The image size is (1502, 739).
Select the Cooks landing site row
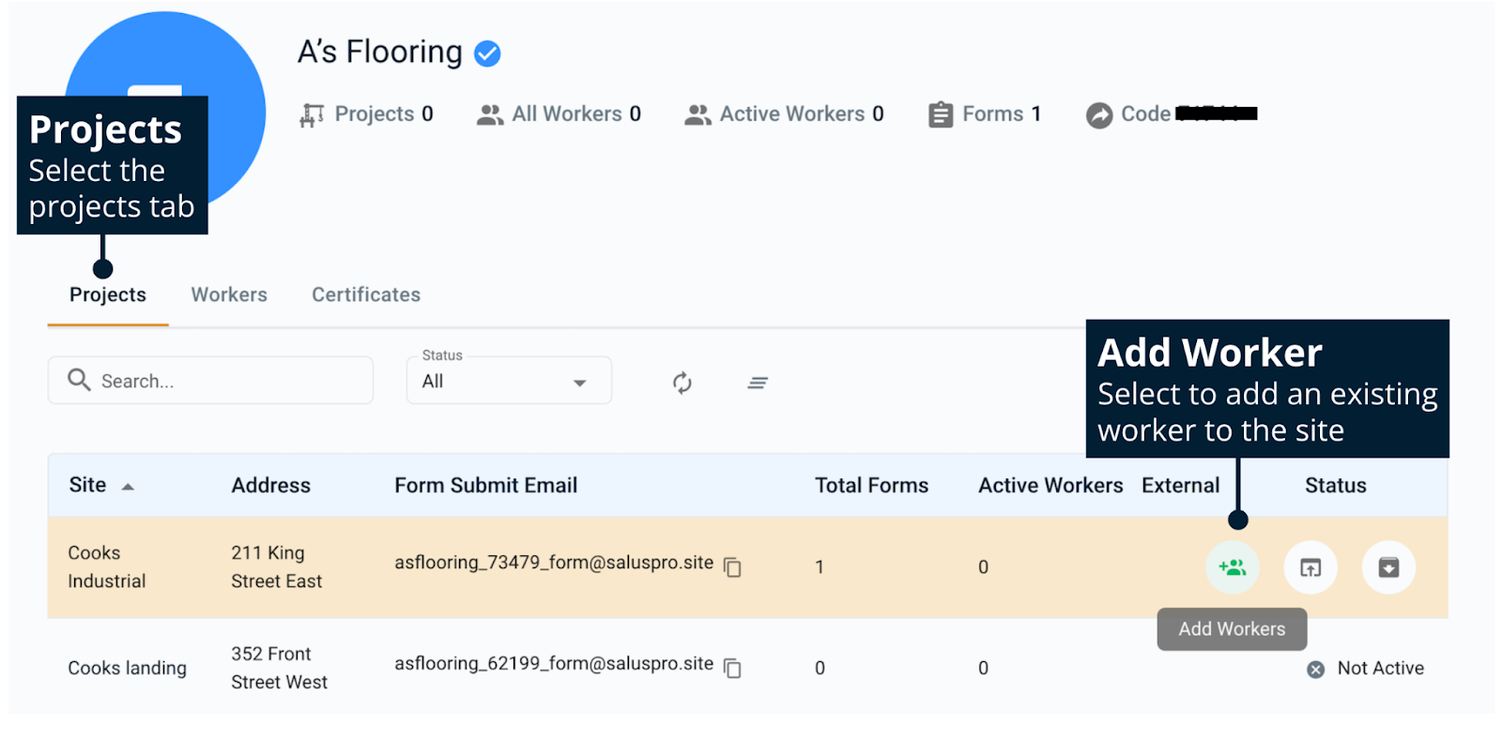pos(127,668)
